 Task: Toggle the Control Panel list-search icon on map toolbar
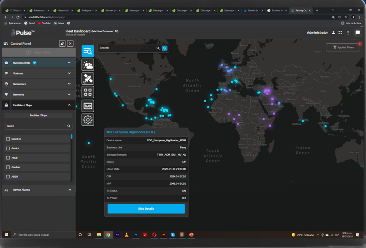coord(88,51)
